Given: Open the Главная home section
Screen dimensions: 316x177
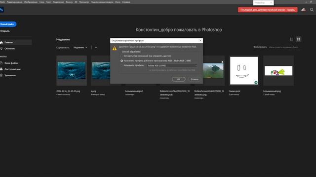Looking at the screenshot, I should point(16,42).
